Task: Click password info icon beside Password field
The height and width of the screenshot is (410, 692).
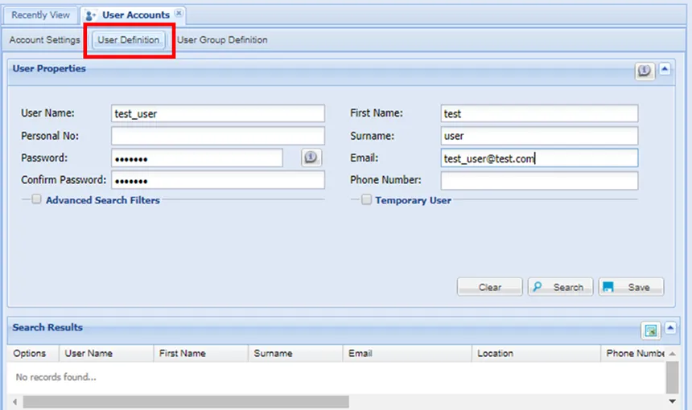Action: pos(311,158)
